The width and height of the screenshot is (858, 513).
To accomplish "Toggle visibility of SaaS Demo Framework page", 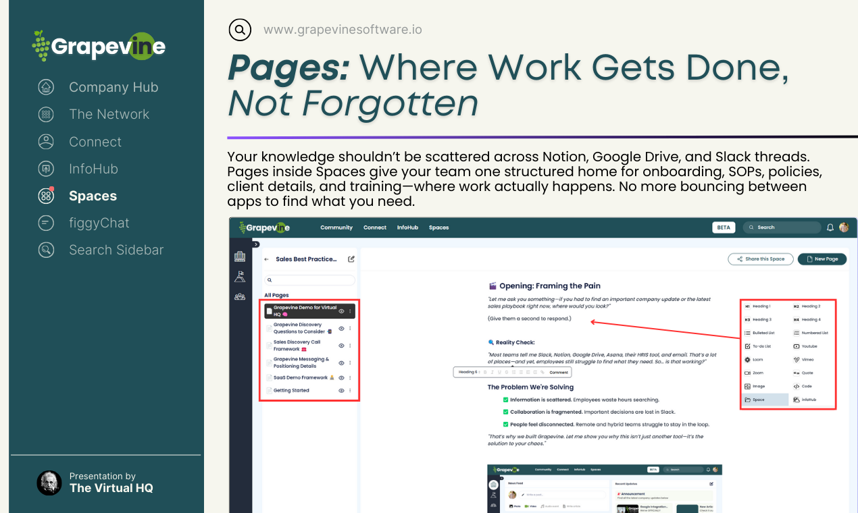I will (341, 378).
